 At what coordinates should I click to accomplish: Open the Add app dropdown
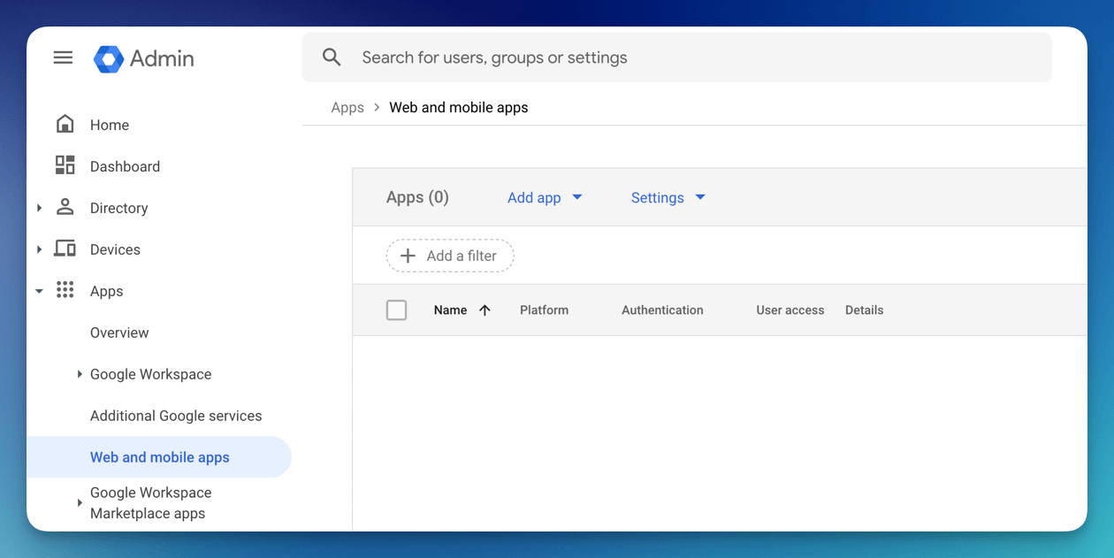click(545, 198)
